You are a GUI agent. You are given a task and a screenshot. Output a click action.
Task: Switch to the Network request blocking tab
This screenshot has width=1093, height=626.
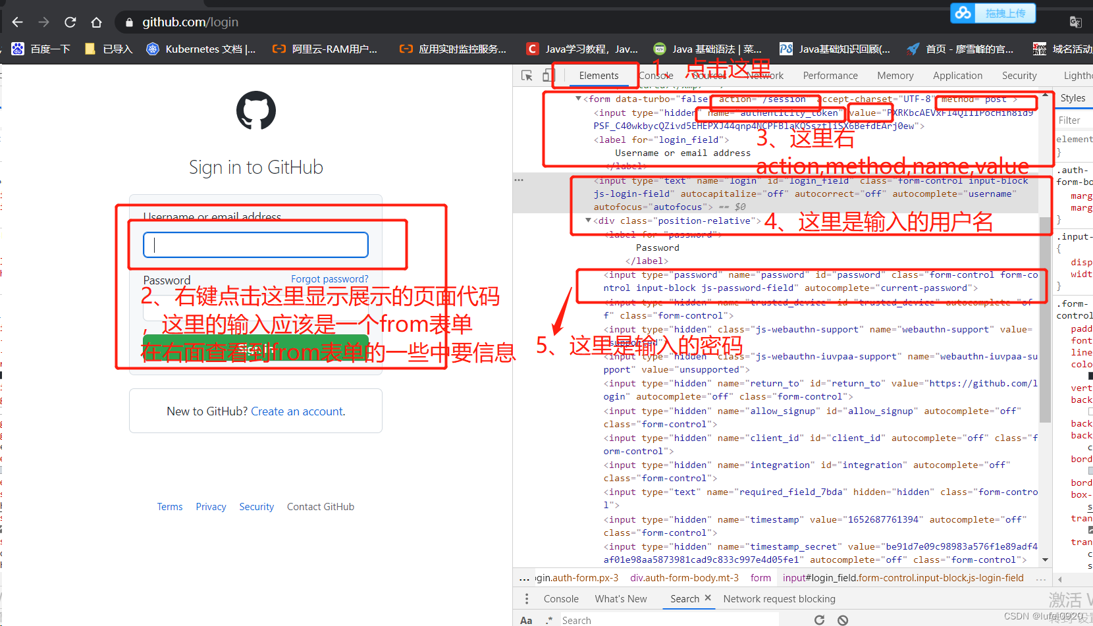point(779,599)
